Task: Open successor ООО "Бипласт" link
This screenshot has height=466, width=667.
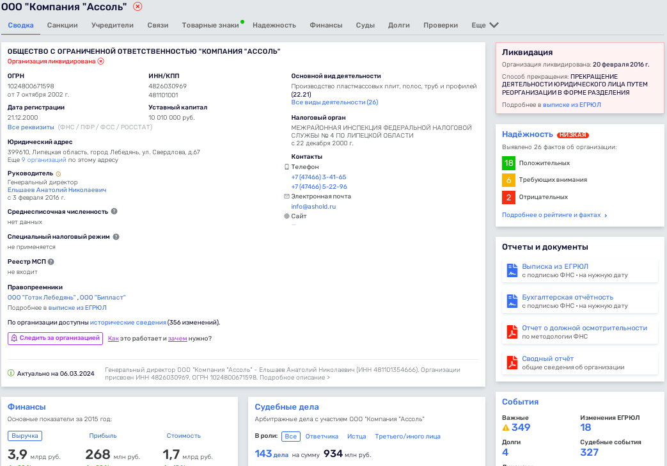Action: point(103,298)
